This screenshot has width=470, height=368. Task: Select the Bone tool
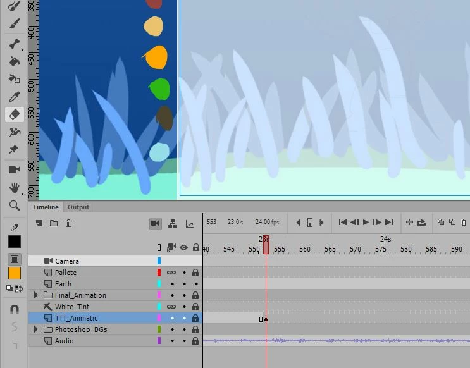pyautogui.click(x=15, y=44)
